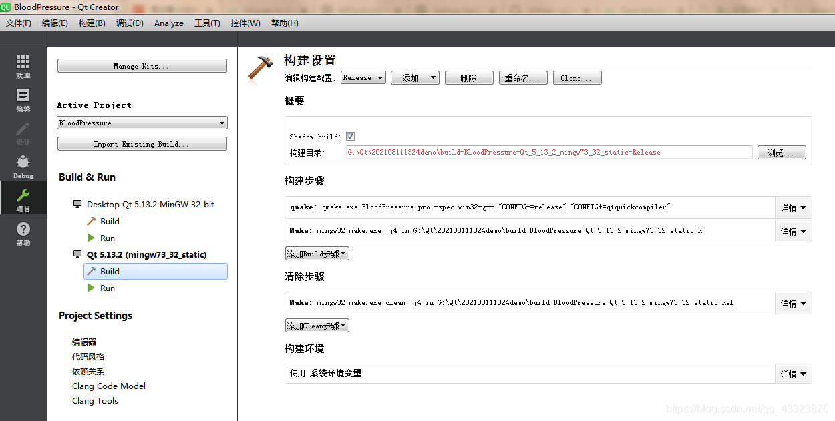Open the 调试(D) menu
This screenshot has height=421, width=835.
click(130, 23)
